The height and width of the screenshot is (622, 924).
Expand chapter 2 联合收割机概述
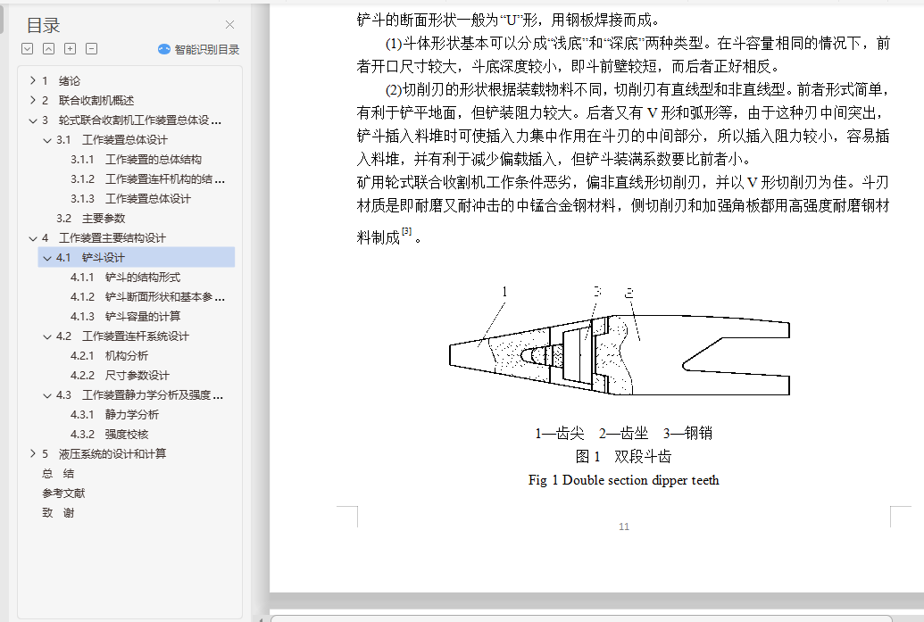click(33, 100)
